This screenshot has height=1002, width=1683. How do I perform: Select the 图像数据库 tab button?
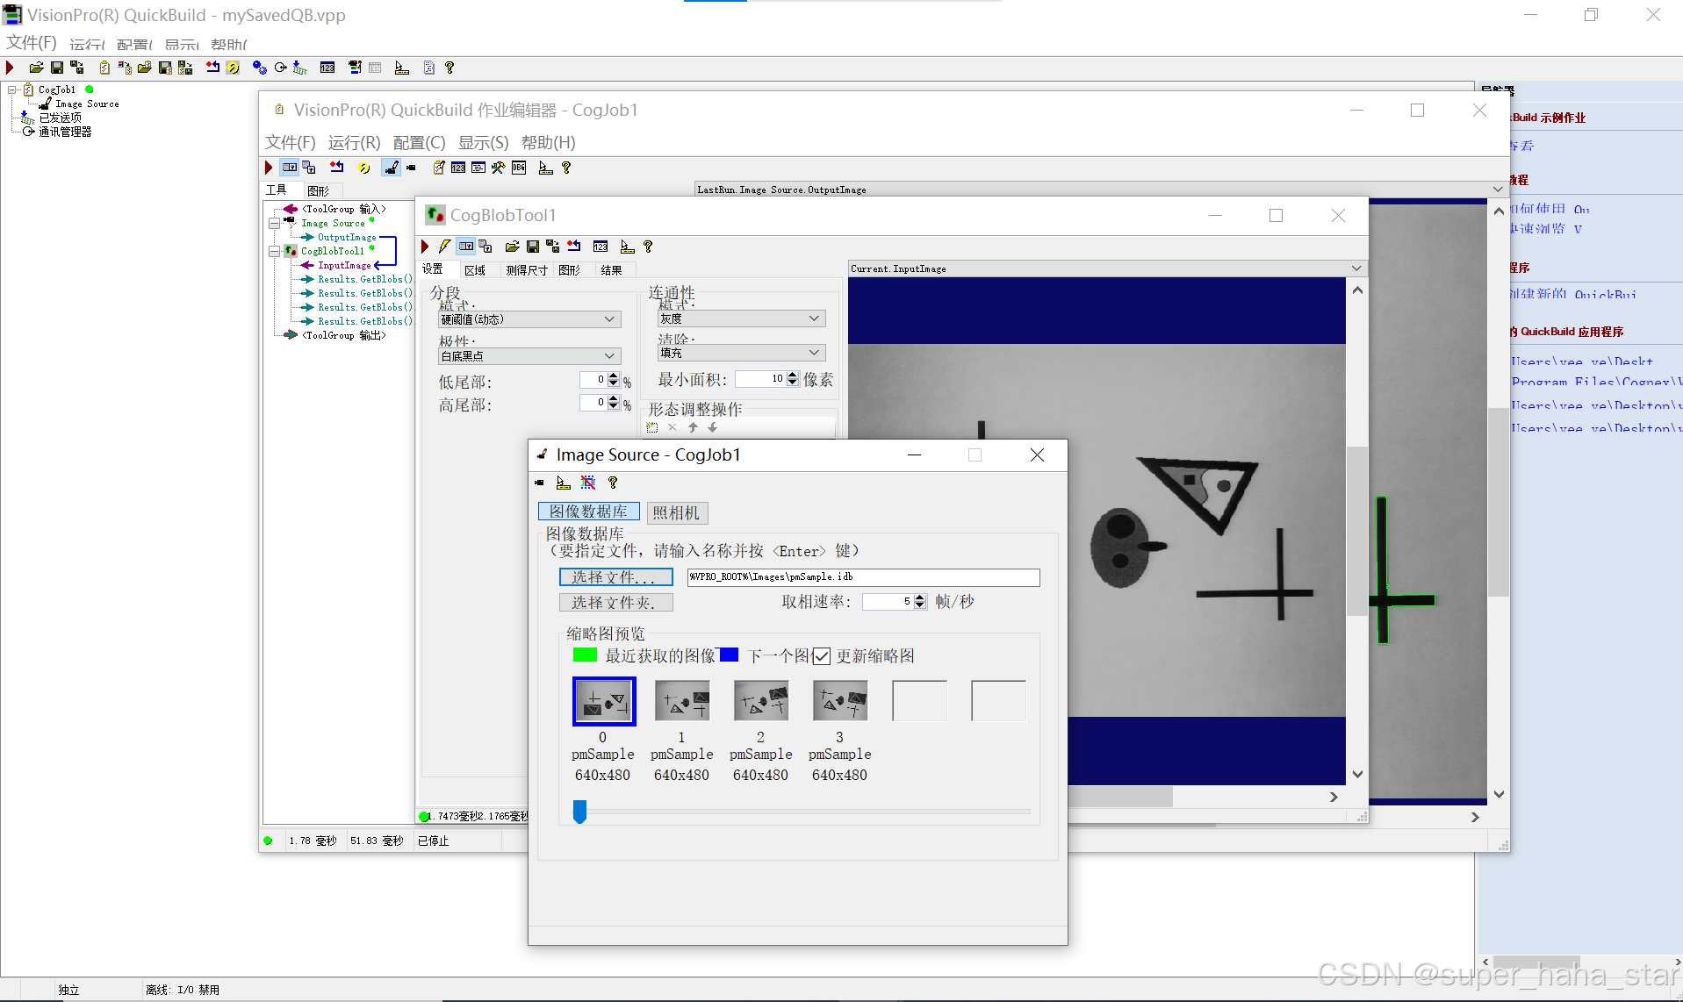tap(588, 512)
